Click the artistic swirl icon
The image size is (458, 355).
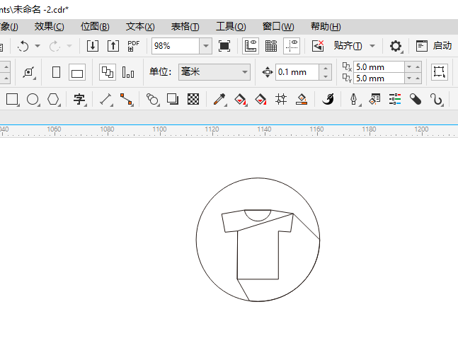(328, 100)
